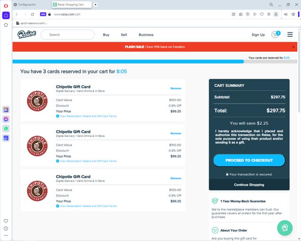Click the Raise logo

(x=27, y=34)
